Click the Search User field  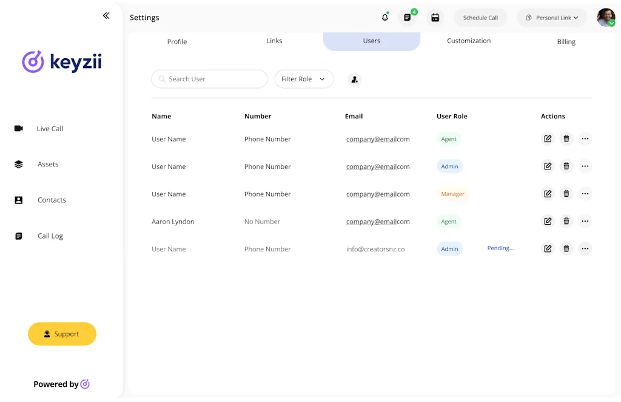(209, 79)
